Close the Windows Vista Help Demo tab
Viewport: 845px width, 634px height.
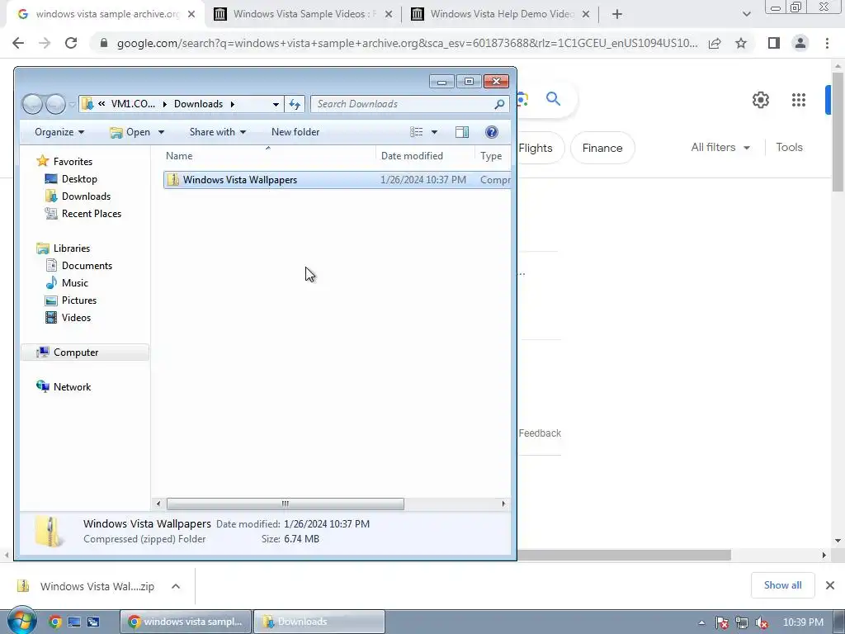click(x=587, y=14)
